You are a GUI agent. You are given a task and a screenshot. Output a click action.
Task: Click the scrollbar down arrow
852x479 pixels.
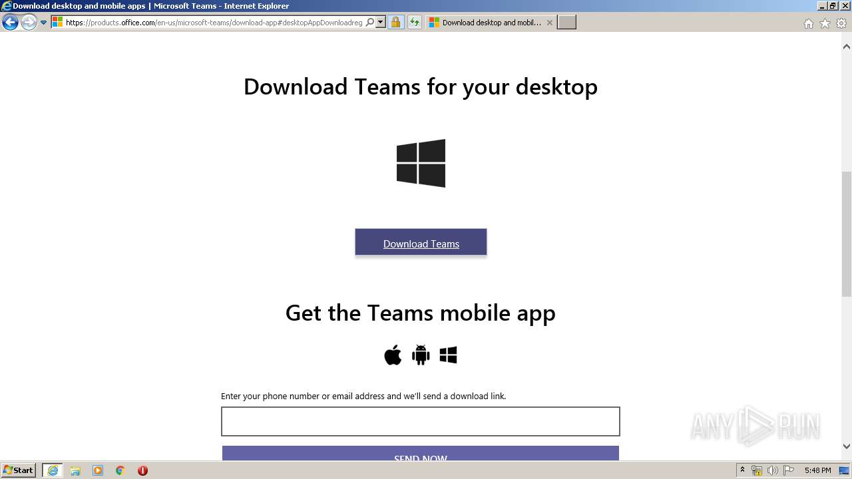(x=847, y=447)
